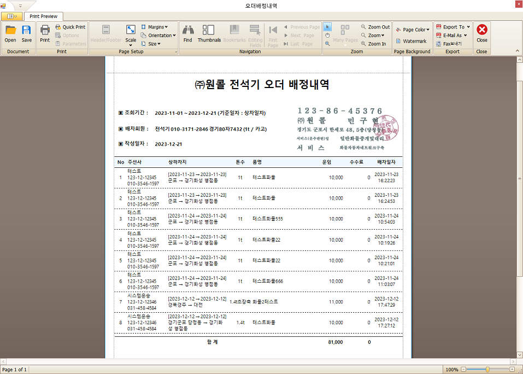Image resolution: width=523 pixels, height=374 pixels.
Task: Open the Find binoculars tool
Action: pos(188,33)
